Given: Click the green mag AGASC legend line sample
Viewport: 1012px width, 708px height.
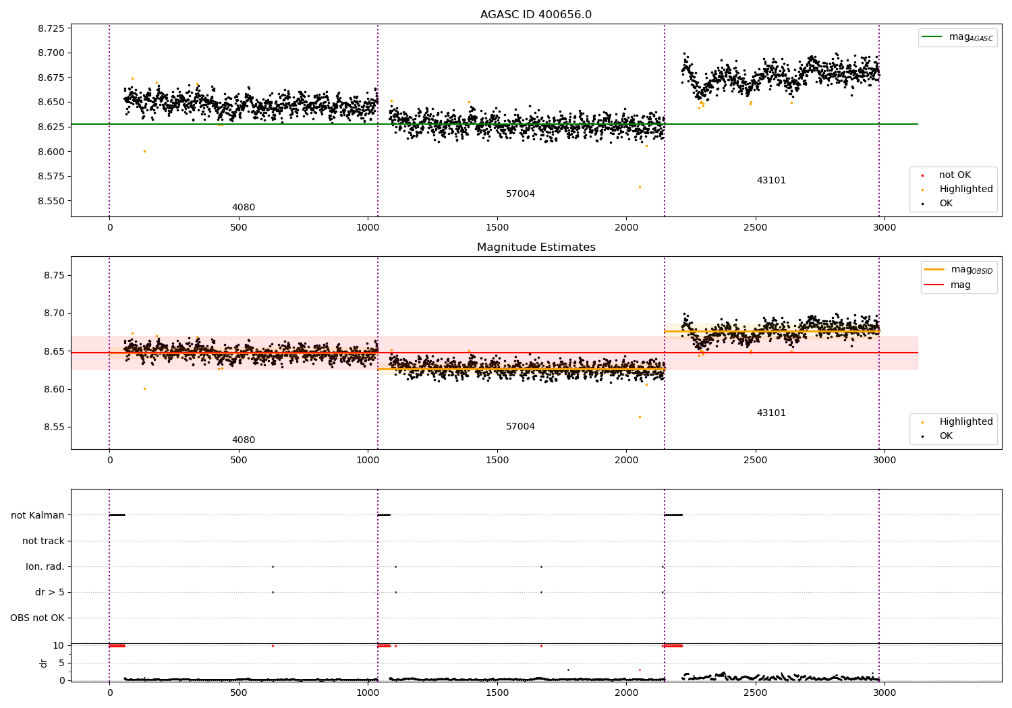Looking at the screenshot, I should tap(932, 37).
